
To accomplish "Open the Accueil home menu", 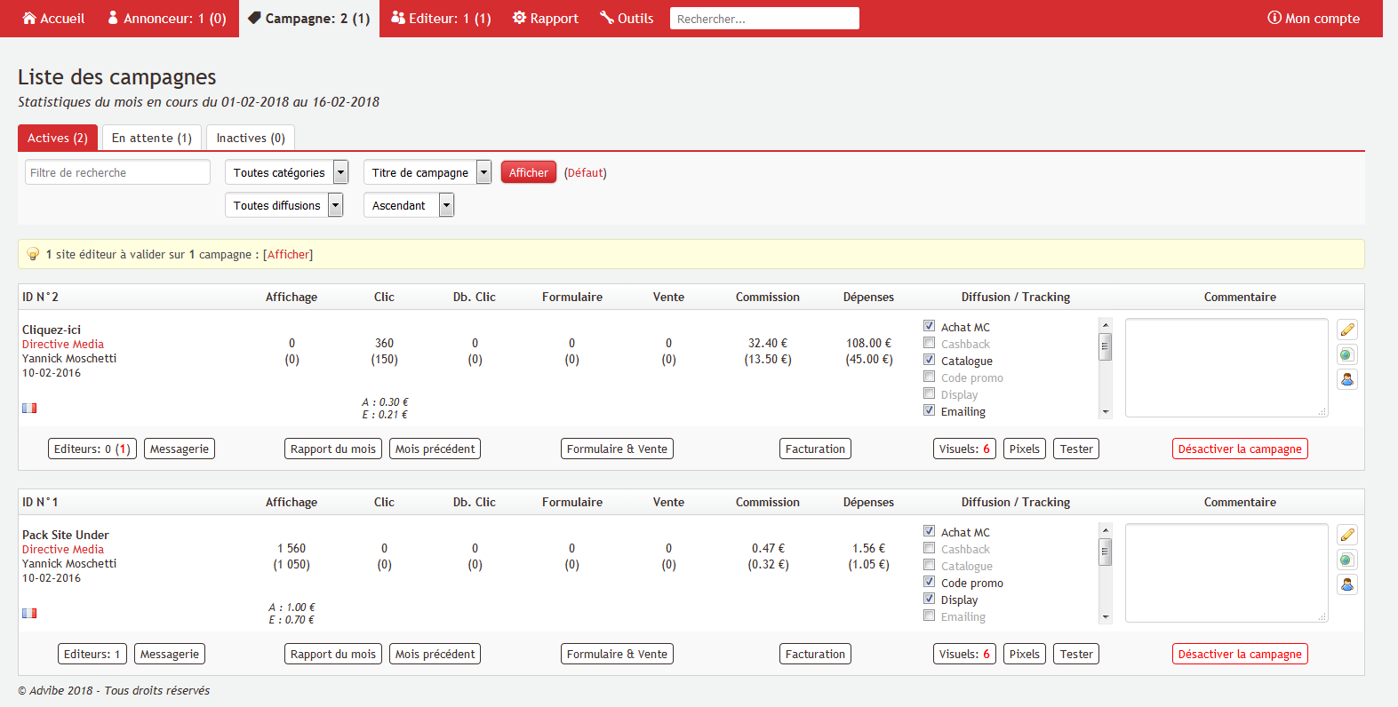I will [x=53, y=19].
